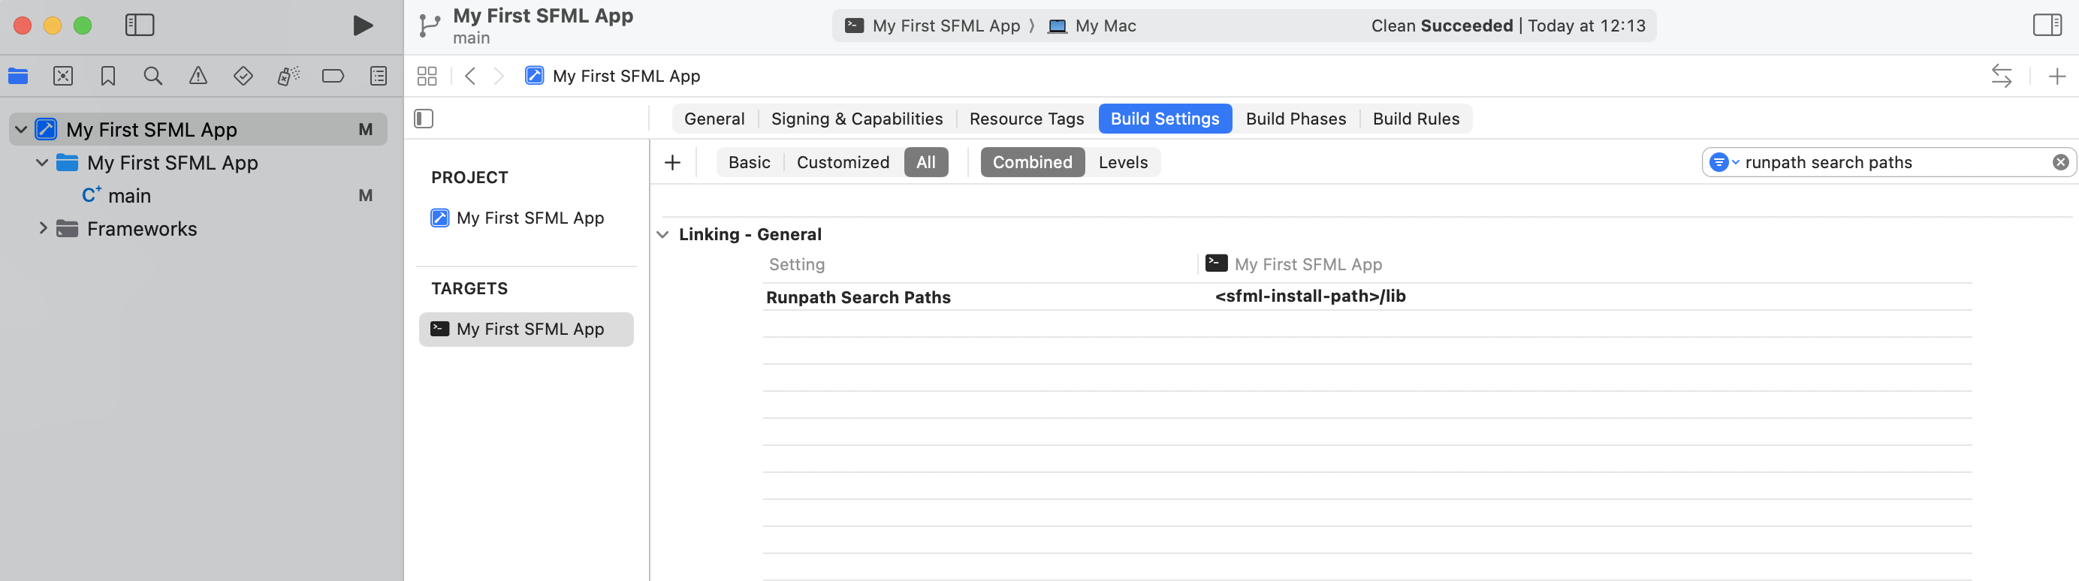Open the Reports navigator list icon

(x=378, y=75)
